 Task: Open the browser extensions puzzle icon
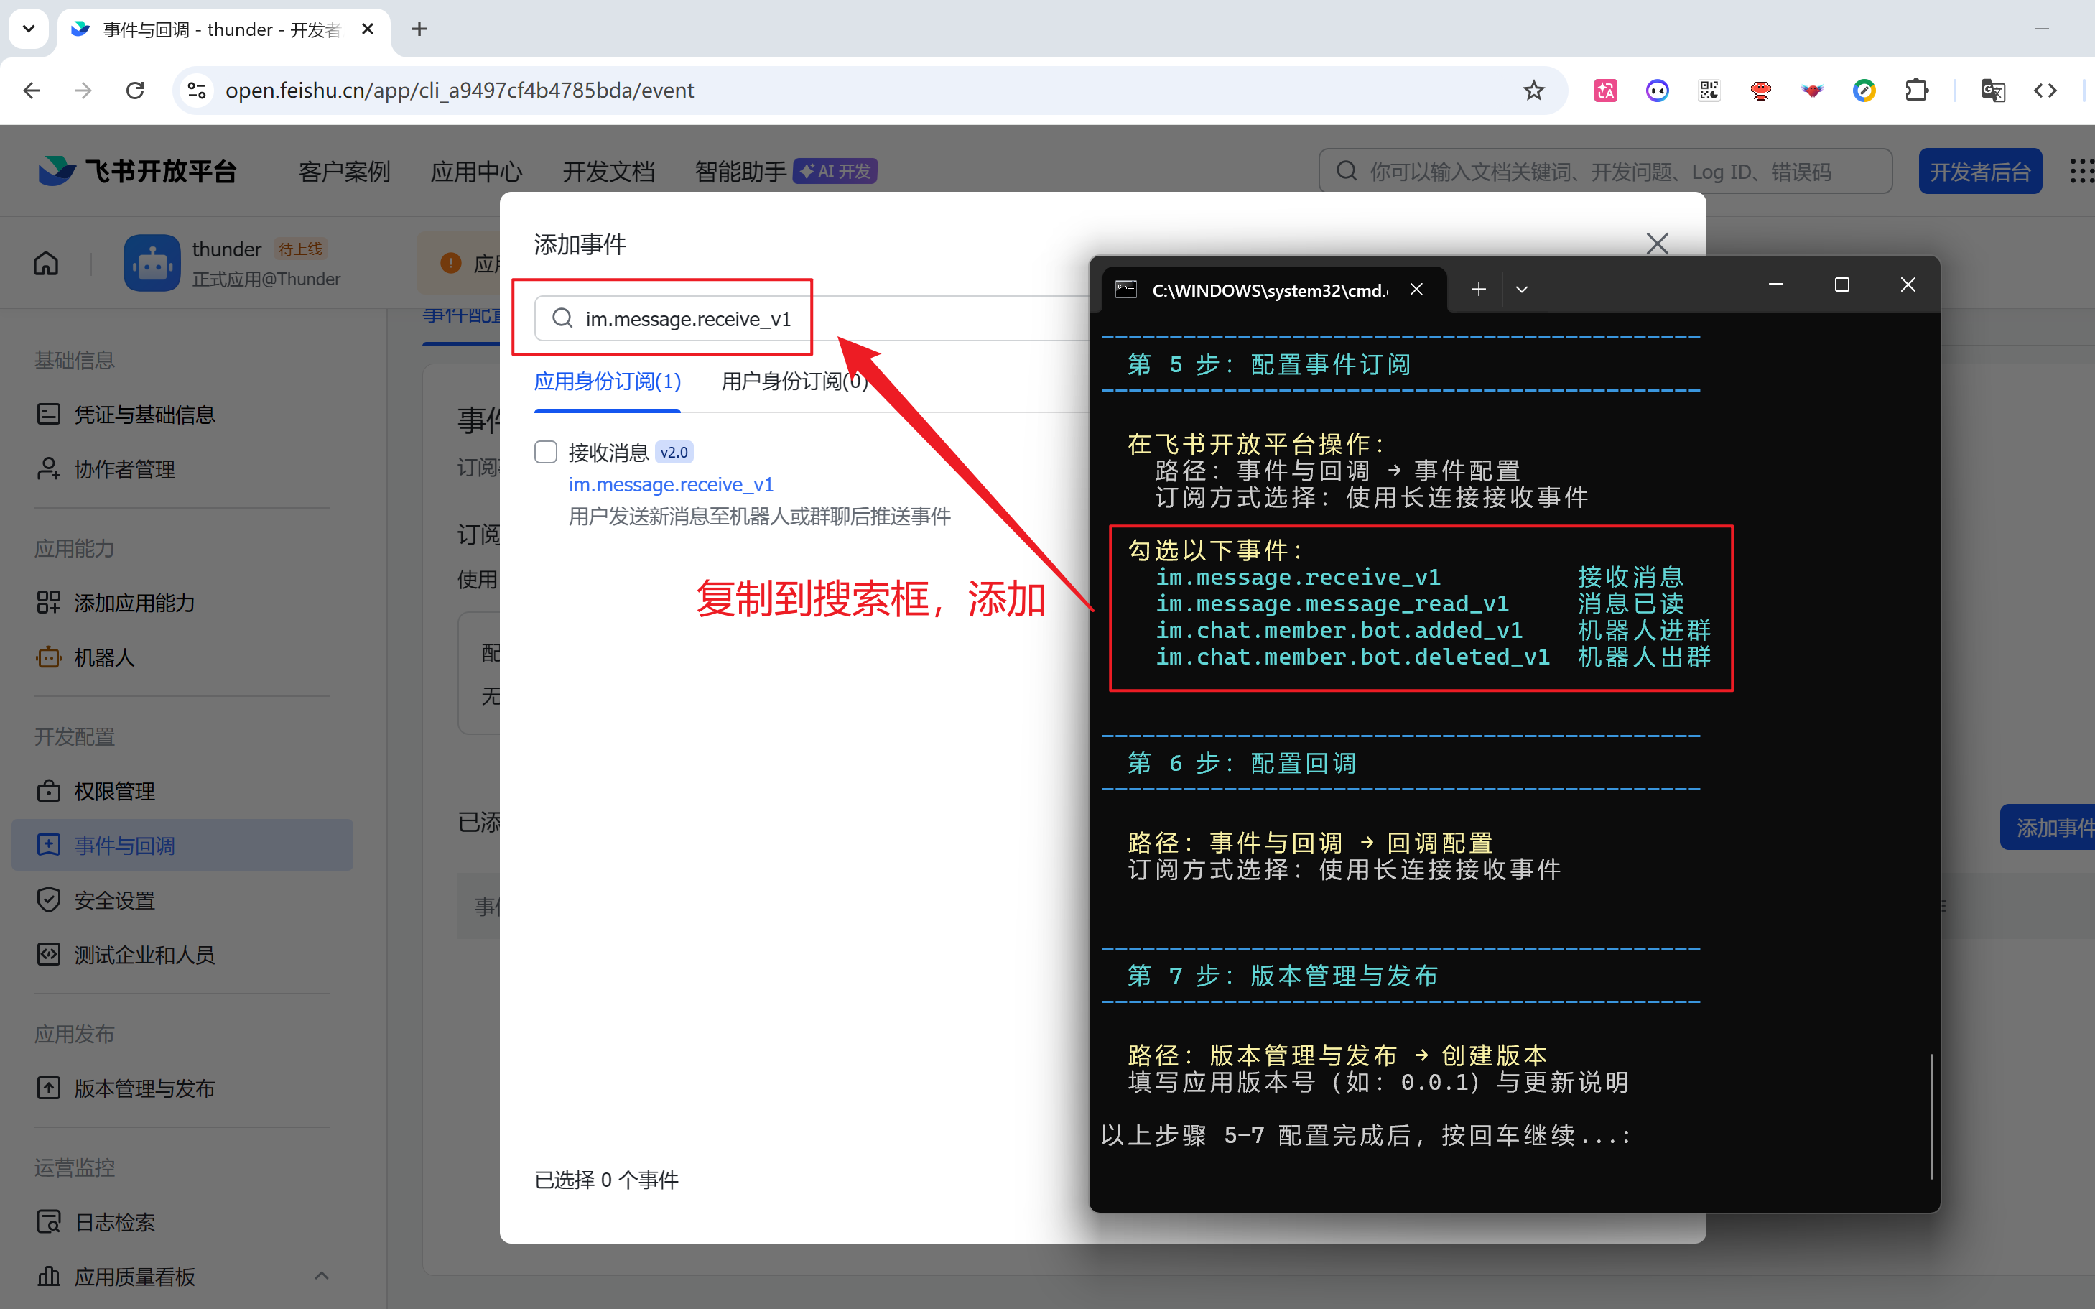1917,90
